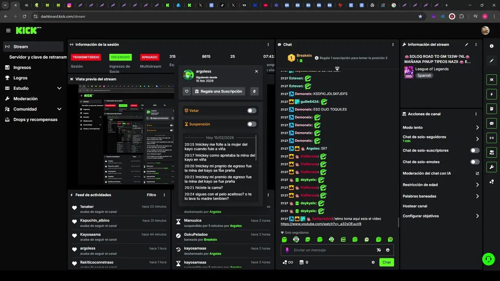Open options menu of Información del stream panel
The height and width of the screenshot is (281, 500).
coord(476,44)
